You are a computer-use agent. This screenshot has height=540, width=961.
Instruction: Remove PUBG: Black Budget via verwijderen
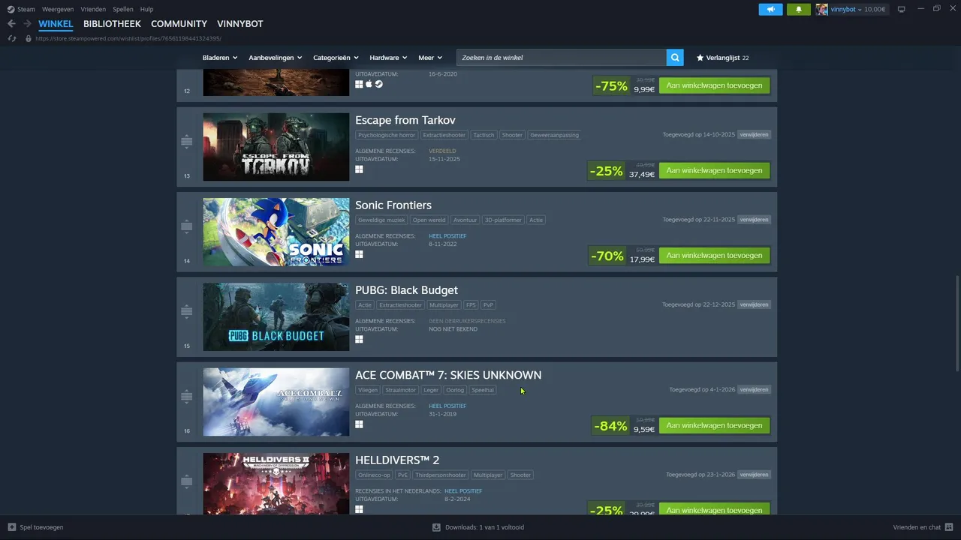tap(754, 304)
